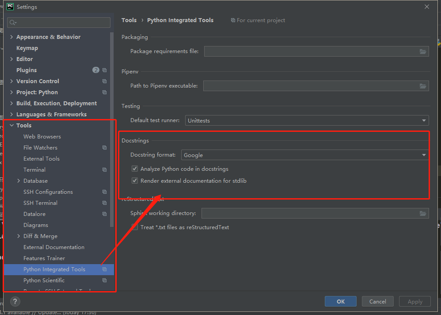Click Tools in breadcrumb header

pos(129,20)
